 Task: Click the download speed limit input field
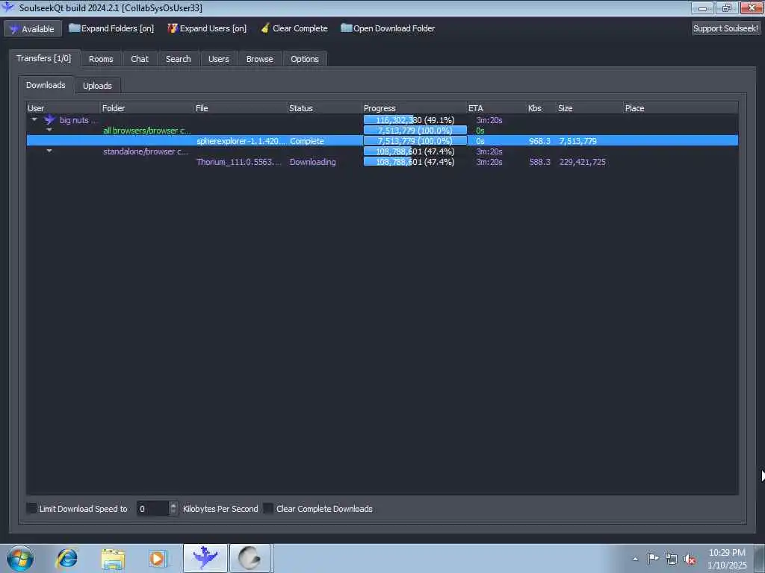pyautogui.click(x=152, y=509)
